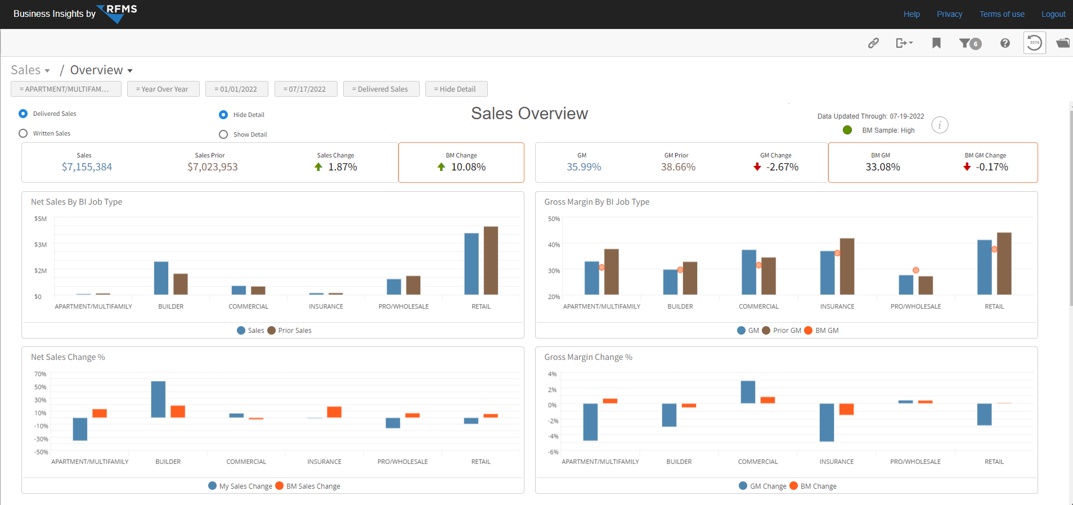Select the Show Detail radio option
This screenshot has width=1073, height=505.
pyautogui.click(x=223, y=134)
